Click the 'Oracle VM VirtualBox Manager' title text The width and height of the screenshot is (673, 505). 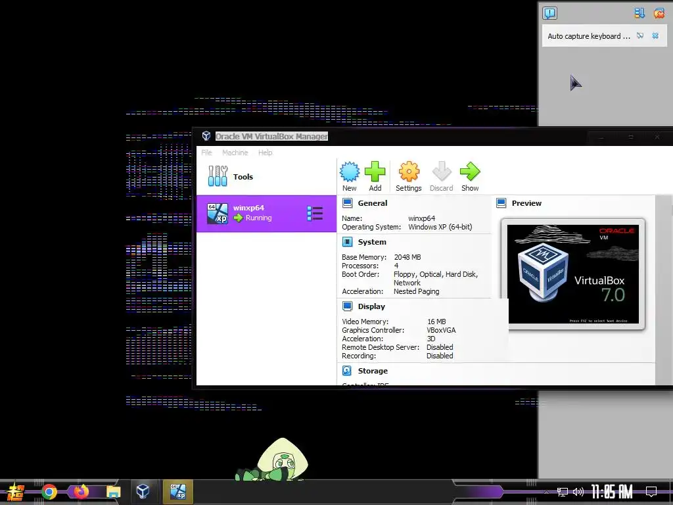click(x=271, y=136)
